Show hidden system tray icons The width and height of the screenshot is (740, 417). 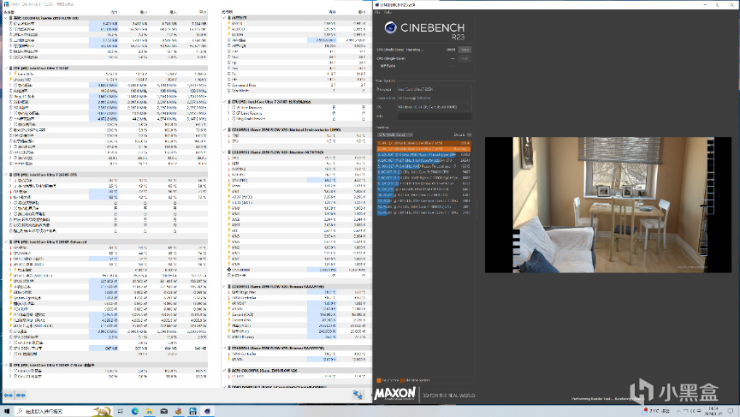pos(678,411)
